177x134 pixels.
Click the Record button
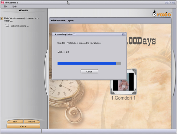tap(32, 121)
